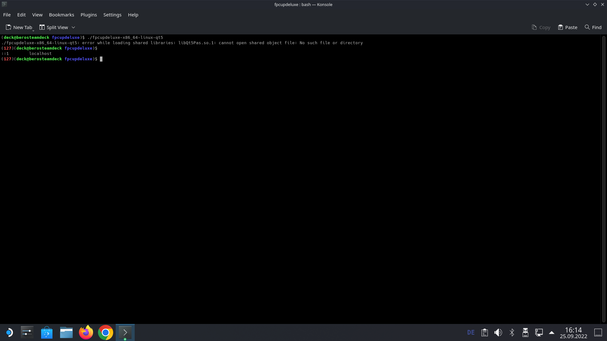607x341 pixels.
Task: Click the Find toolbar button
Action: click(593, 27)
